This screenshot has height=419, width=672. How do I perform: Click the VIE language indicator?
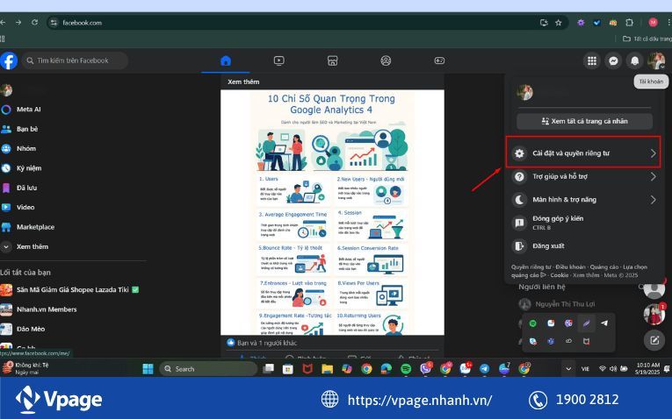click(x=585, y=368)
